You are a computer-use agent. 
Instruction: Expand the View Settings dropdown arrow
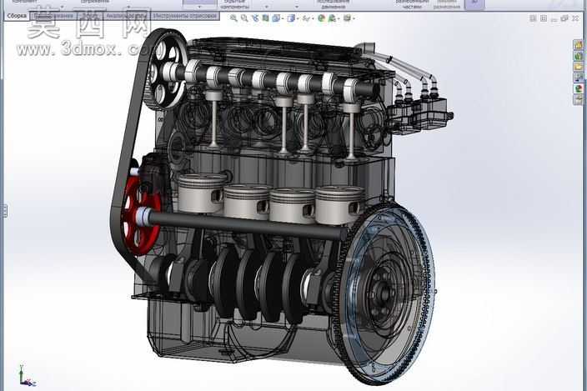click(354, 18)
